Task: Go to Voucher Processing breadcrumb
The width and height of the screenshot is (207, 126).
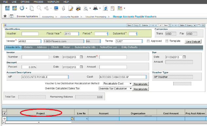Action: pyautogui.click(x=96, y=17)
